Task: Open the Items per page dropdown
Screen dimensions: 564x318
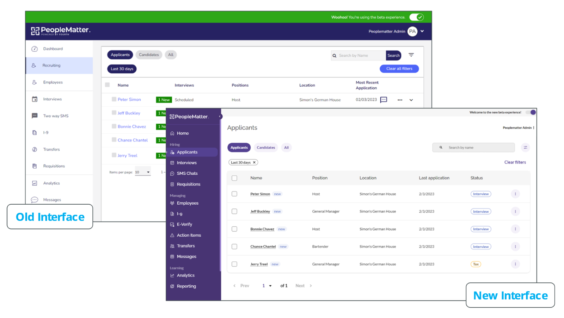Action: [143, 172]
